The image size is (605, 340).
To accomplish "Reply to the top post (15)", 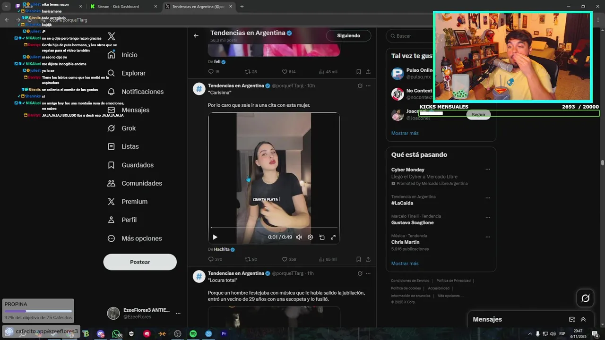I will pyautogui.click(x=214, y=72).
